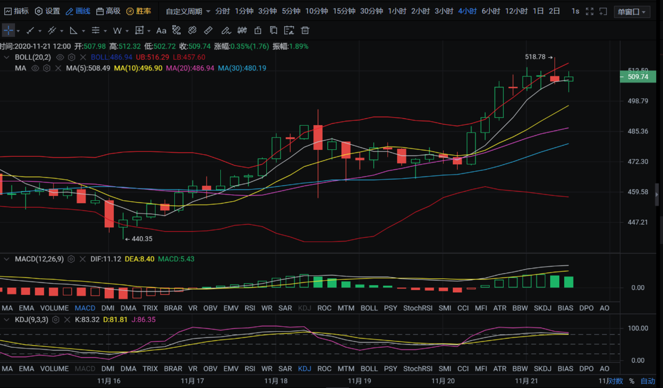Collapse the KDJ indicator panel
Screen dimensions: 663x388
(x=7, y=319)
